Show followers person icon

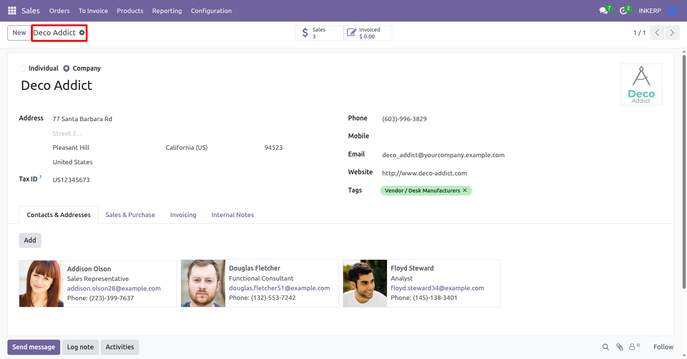click(632, 347)
